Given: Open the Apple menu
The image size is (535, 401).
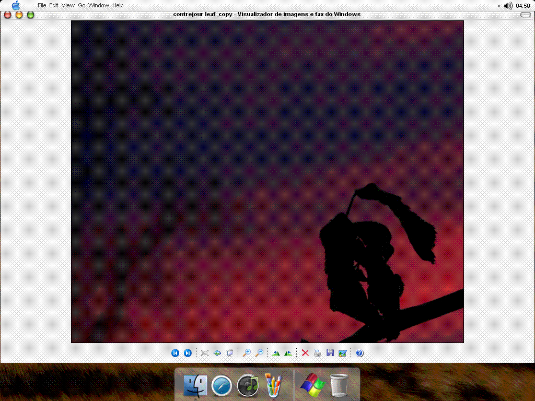Looking at the screenshot, I should coord(16,5).
